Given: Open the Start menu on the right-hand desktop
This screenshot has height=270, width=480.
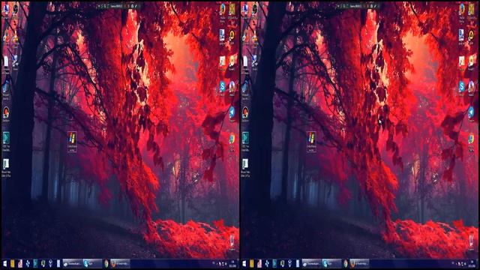Looking at the screenshot, I should (244, 263).
